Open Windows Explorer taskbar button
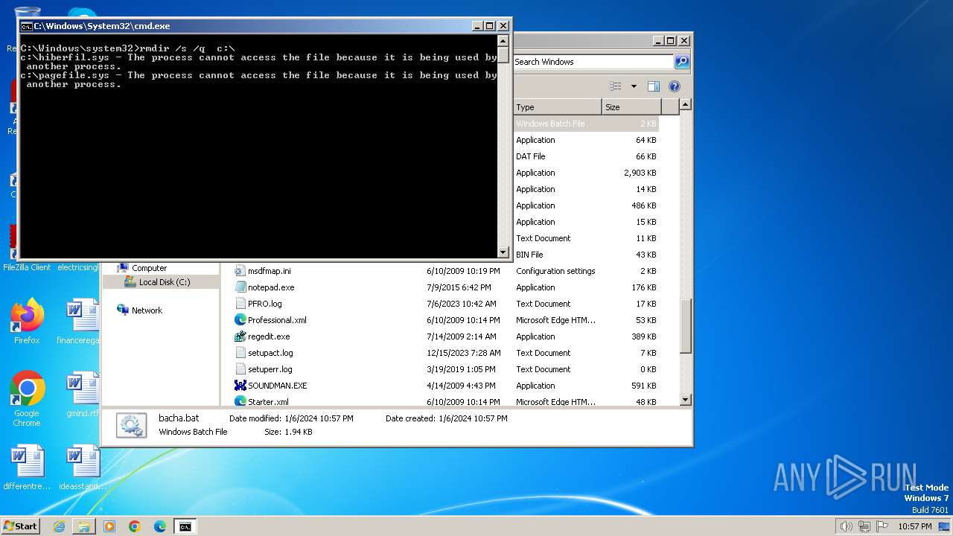 pyautogui.click(x=84, y=526)
